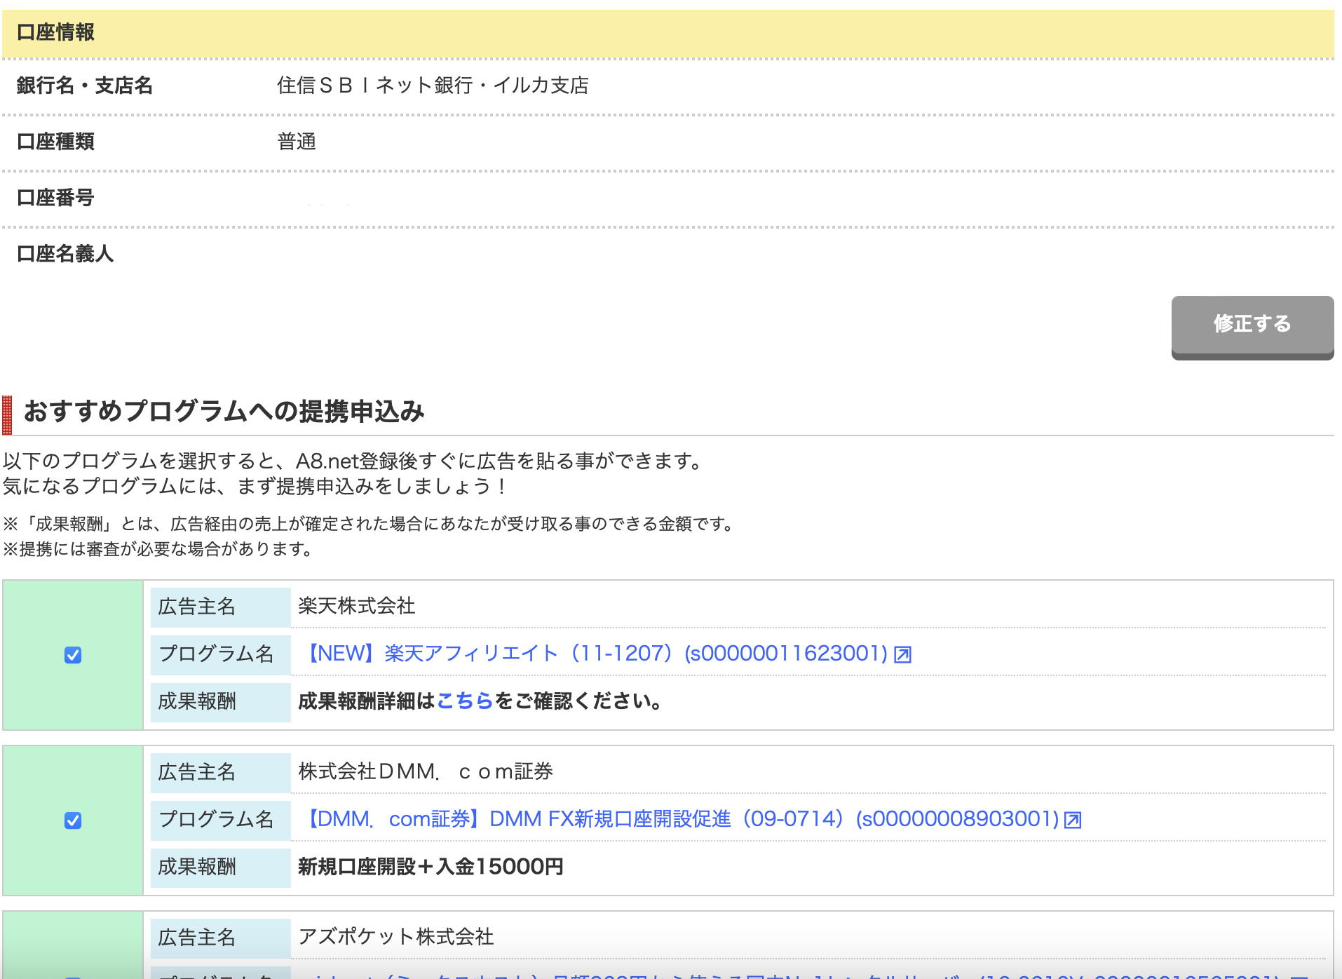Click the reward text 新規口座開設＋入金15000円
Viewport: 1342px width, 979px height.
[x=431, y=867]
